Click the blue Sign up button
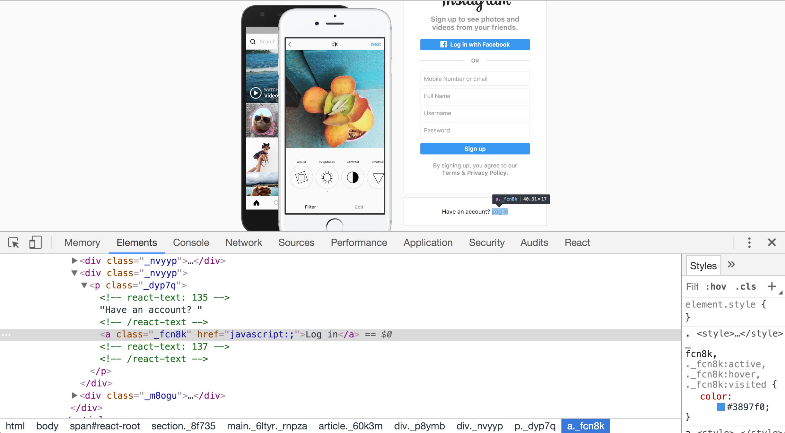The width and height of the screenshot is (785, 433). click(x=475, y=149)
